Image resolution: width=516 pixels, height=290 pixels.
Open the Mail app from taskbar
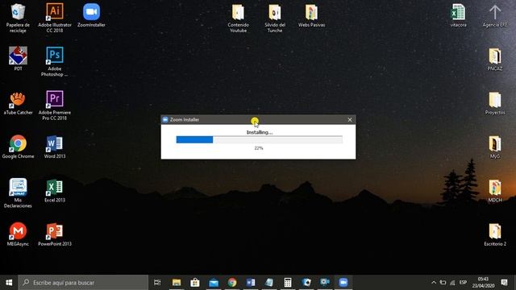214,283
